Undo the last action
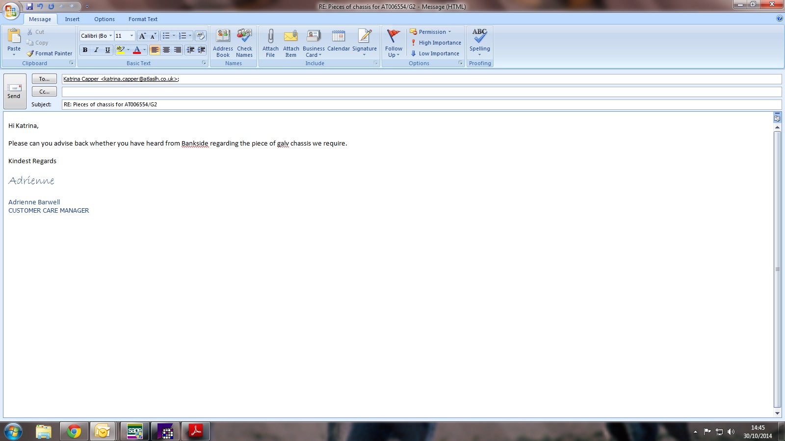 40,6
